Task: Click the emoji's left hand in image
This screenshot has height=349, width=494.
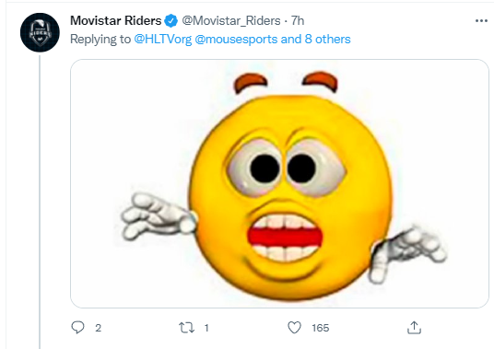Action: (x=159, y=216)
